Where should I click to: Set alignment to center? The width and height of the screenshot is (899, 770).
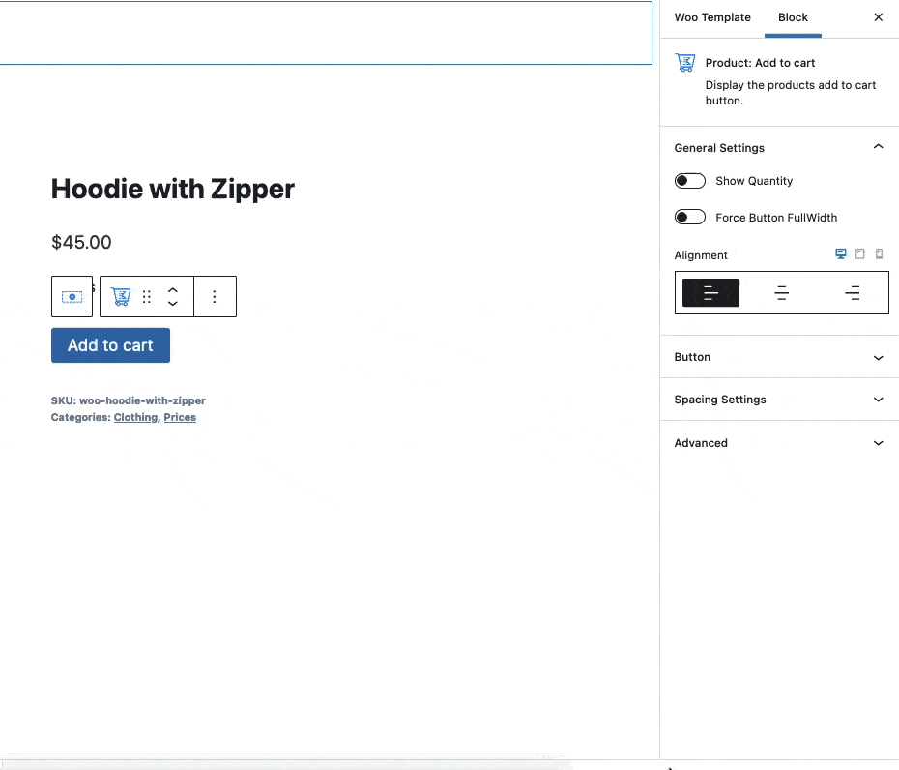[781, 293]
